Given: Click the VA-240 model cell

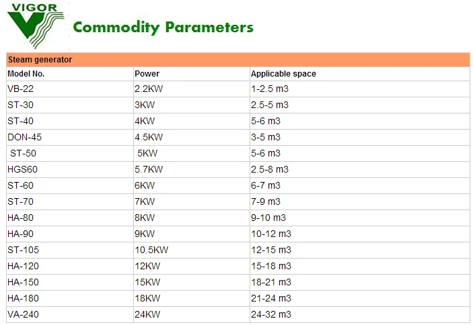Looking at the screenshot, I should click(x=70, y=314).
